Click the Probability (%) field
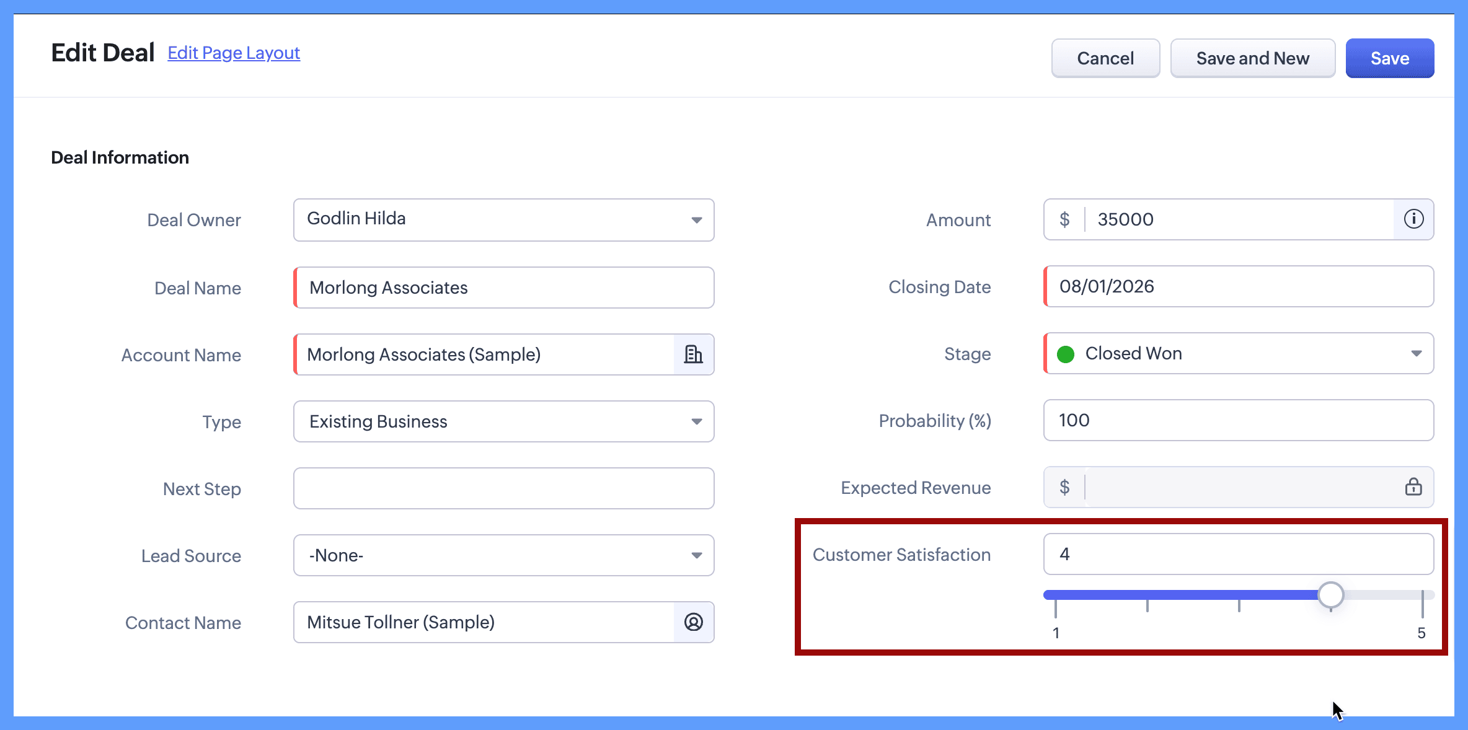1468x730 pixels. coord(1239,420)
